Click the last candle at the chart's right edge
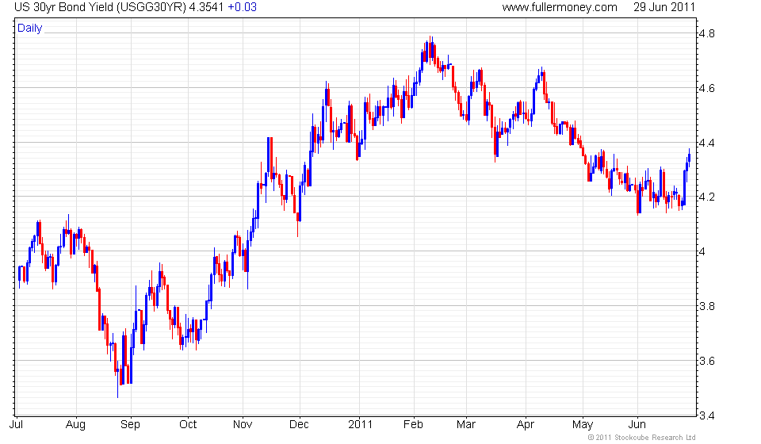Viewport: 761px width, 444px height. point(689,157)
